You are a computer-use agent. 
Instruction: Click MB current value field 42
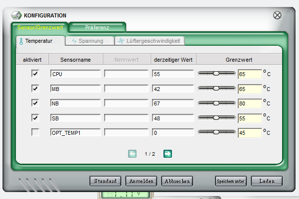173,89
